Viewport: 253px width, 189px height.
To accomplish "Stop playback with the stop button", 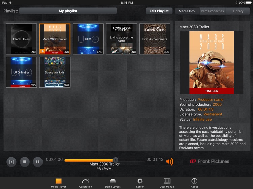I will [x=25, y=162].
